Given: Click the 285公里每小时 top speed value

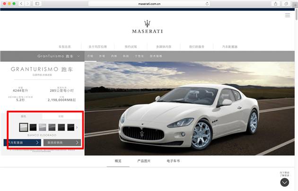Looking at the screenshot, I should point(62,91).
